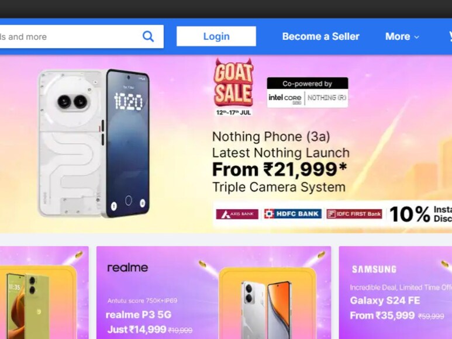Open Become a Seller link
Screen dimensions: 452x339
coord(320,36)
